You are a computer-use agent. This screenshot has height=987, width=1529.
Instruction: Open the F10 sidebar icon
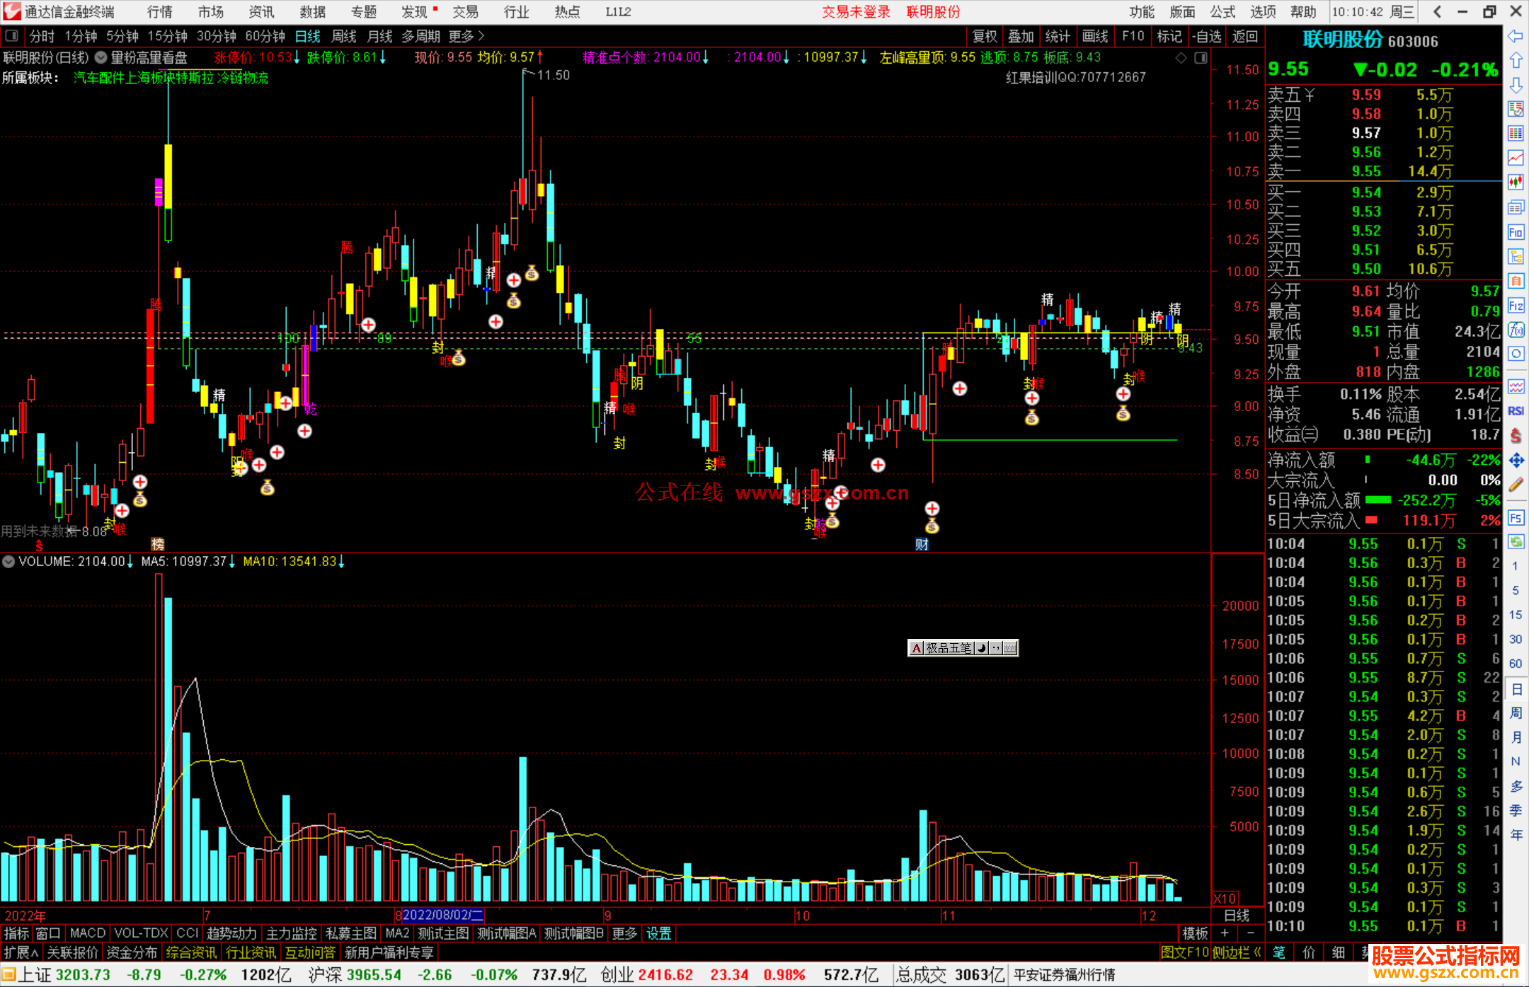click(1516, 233)
